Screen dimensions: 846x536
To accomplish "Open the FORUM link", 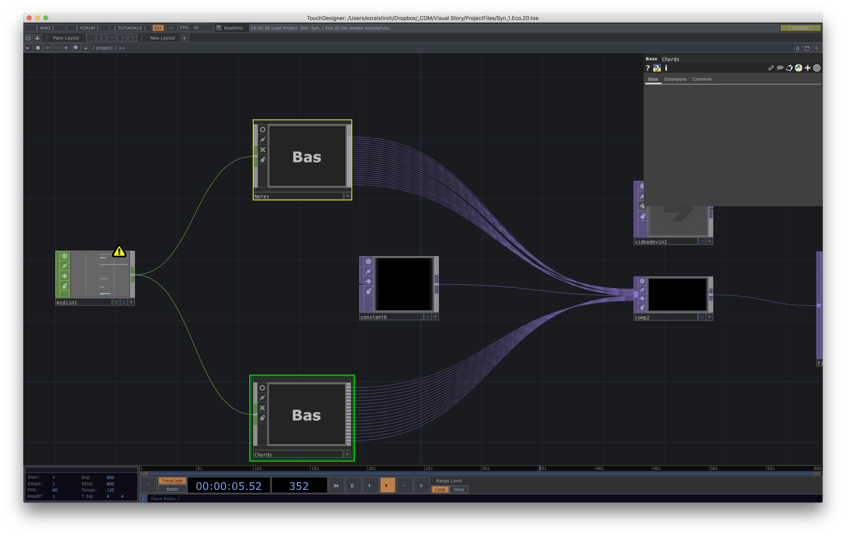I will tap(87, 28).
